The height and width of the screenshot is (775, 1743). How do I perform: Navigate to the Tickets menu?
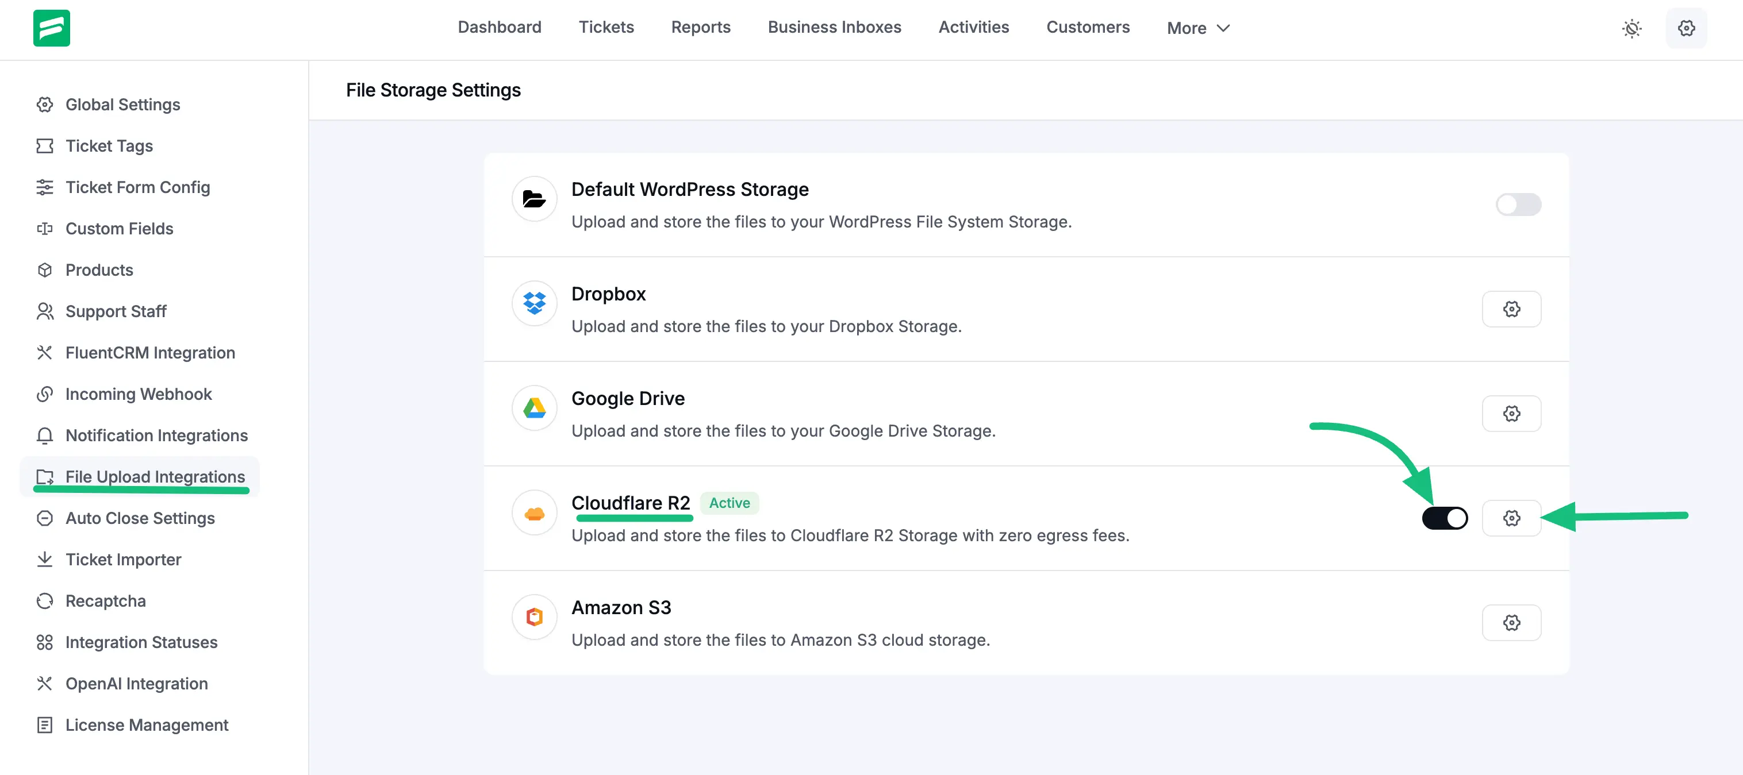click(606, 27)
